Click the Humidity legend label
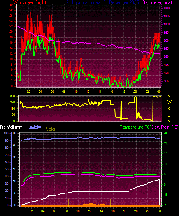 tap(33, 127)
